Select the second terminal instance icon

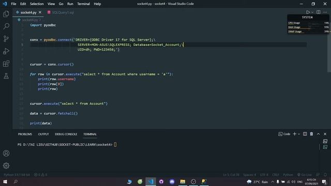point(325,147)
